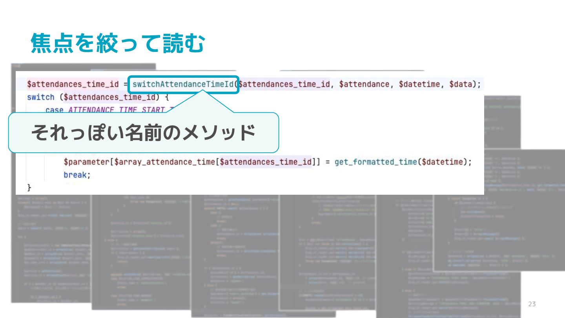Click the callout text それっぽい名前のメソッド
Image resolution: width=565 pixels, height=318 pixels.
[x=143, y=133]
